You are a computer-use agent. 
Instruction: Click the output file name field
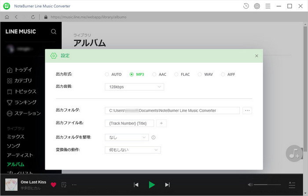pos(129,123)
